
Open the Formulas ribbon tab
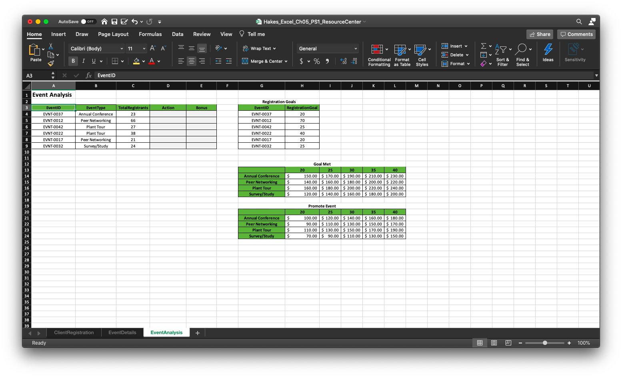coord(150,34)
